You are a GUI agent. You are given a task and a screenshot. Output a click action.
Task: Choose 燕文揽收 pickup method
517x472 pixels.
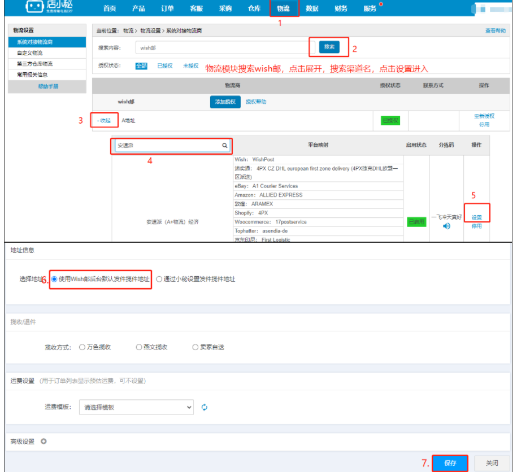[x=139, y=347]
